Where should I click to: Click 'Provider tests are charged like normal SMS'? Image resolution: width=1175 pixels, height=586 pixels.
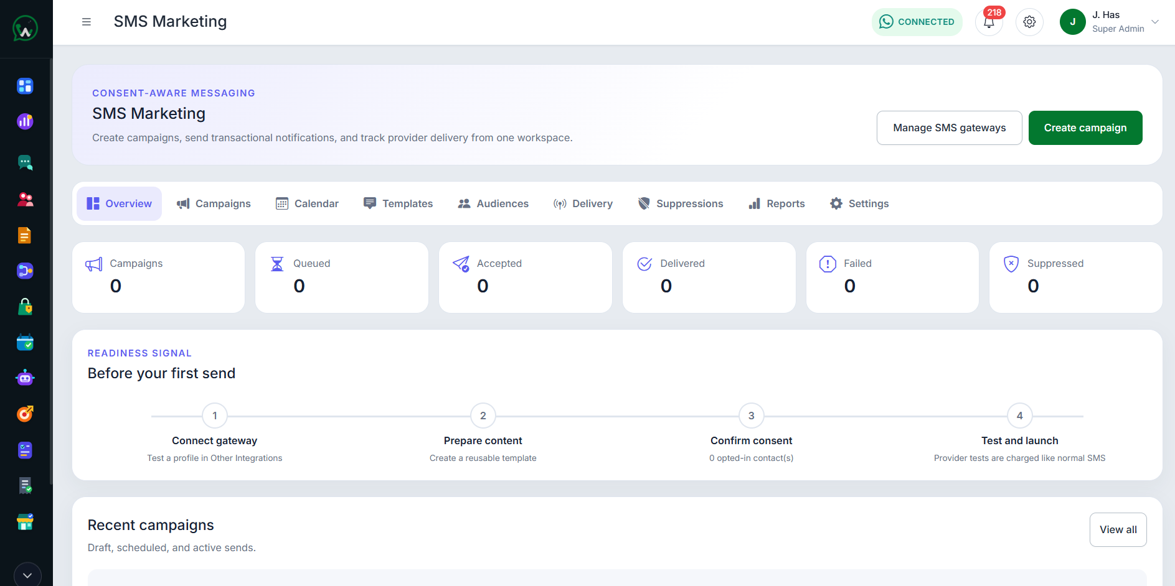pyautogui.click(x=1020, y=458)
